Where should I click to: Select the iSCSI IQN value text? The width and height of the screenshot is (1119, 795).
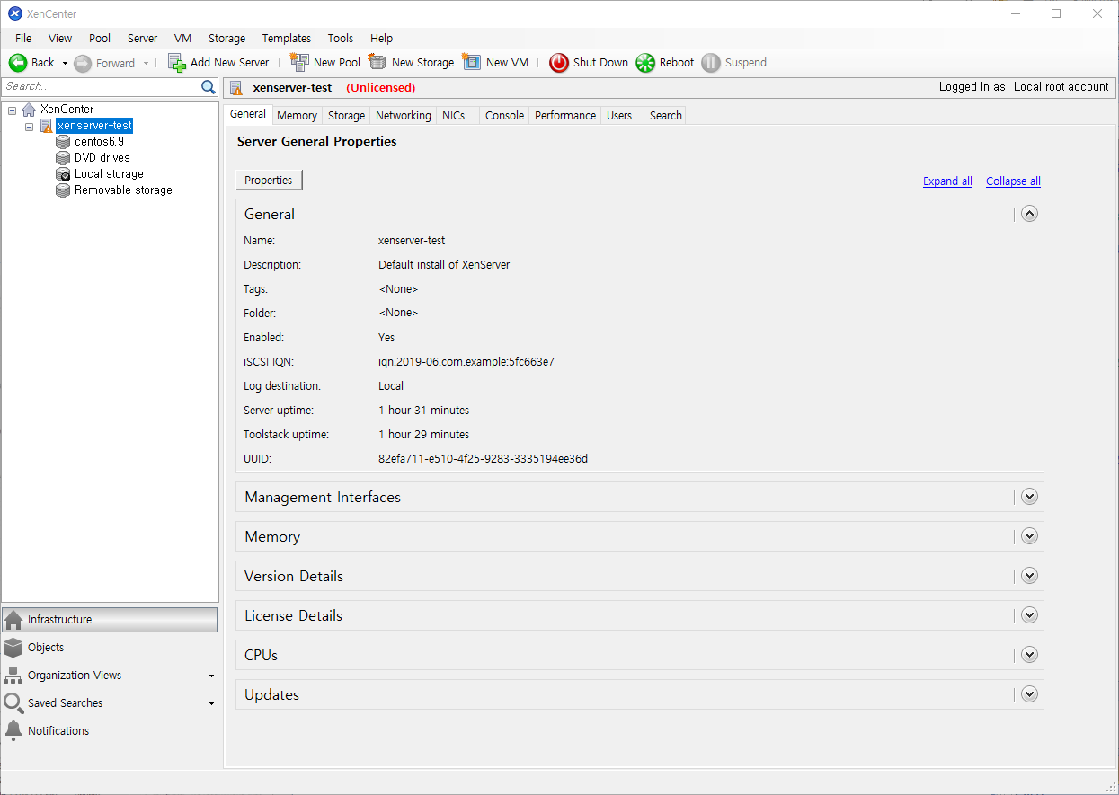tap(466, 362)
